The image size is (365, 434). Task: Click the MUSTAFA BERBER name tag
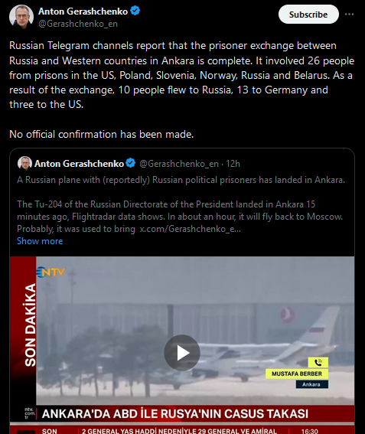pos(297,374)
